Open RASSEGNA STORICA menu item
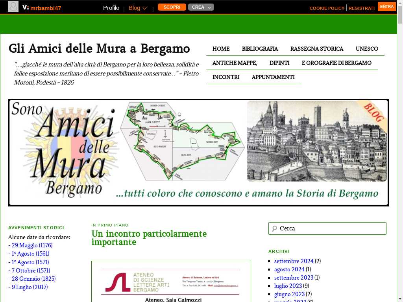This screenshot has height=302, width=403. (317, 49)
